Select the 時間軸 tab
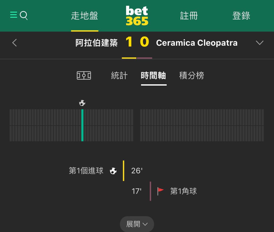This screenshot has height=232, width=274. pos(153,76)
